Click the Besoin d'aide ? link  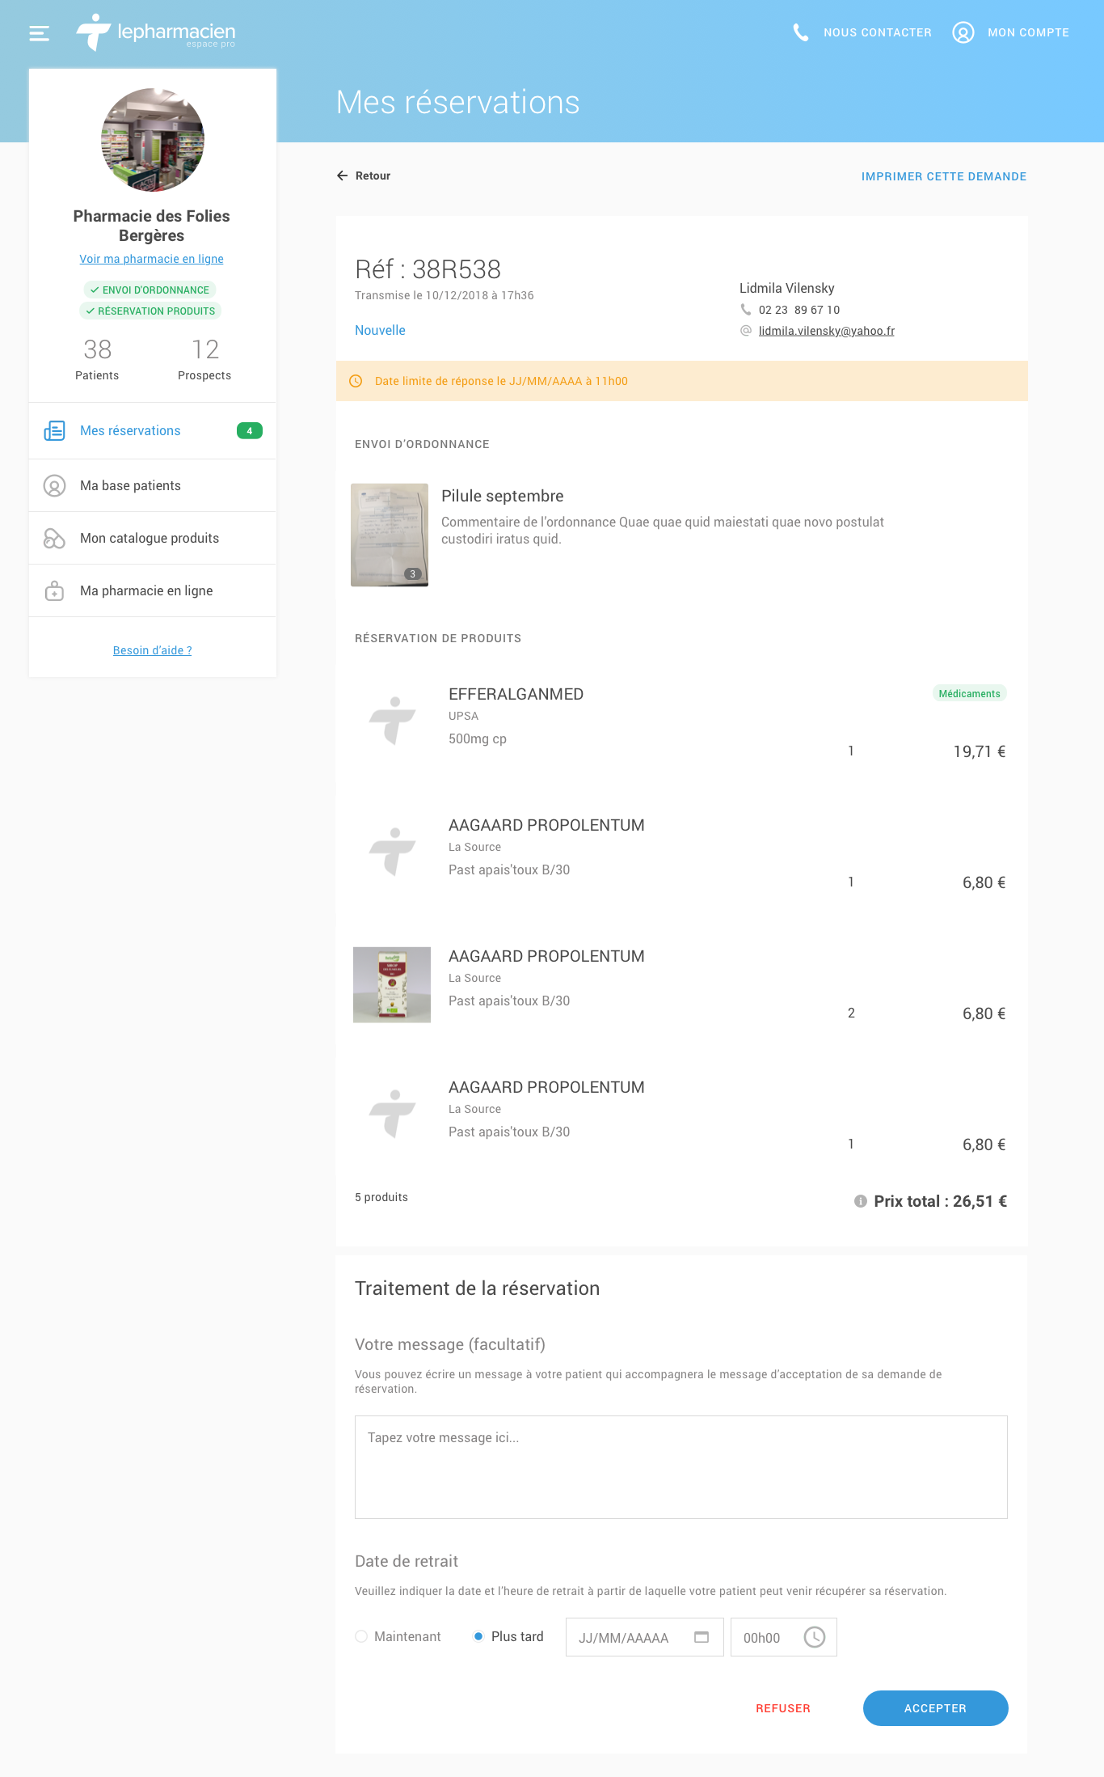tap(153, 650)
